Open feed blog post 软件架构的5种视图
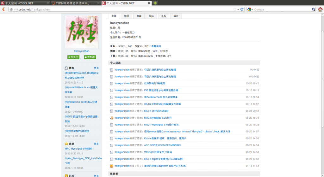Screen dimensions: 324x177 pos(154,83)
